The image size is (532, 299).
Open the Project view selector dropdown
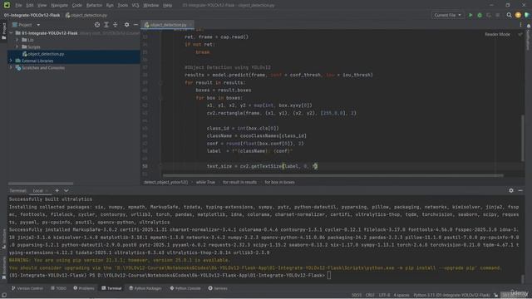click(27, 25)
